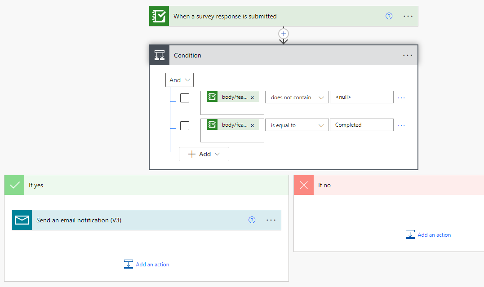Click the email notification envelope icon
484x287 pixels.
tap(22, 220)
